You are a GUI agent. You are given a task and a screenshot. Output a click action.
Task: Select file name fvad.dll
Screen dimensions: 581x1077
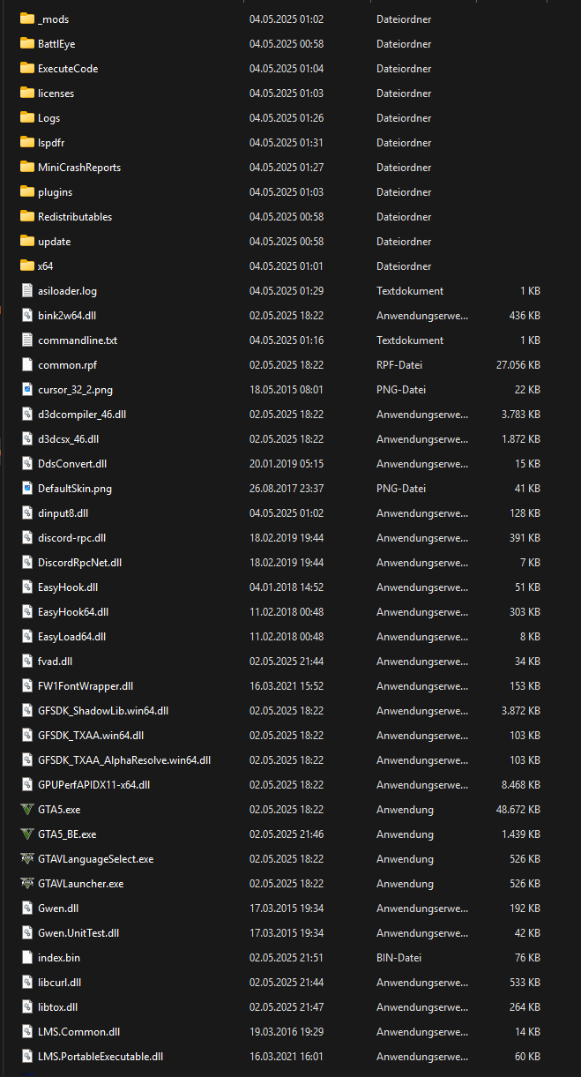(55, 661)
